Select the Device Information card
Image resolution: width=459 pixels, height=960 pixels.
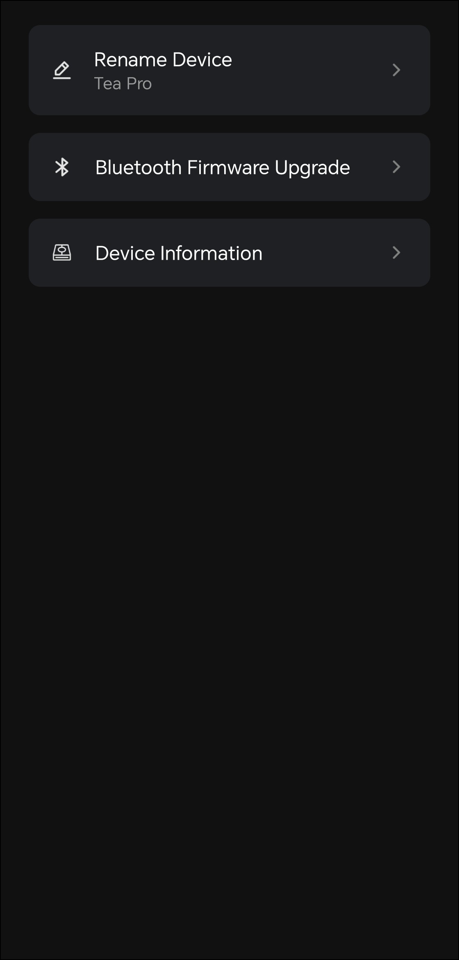click(x=229, y=253)
